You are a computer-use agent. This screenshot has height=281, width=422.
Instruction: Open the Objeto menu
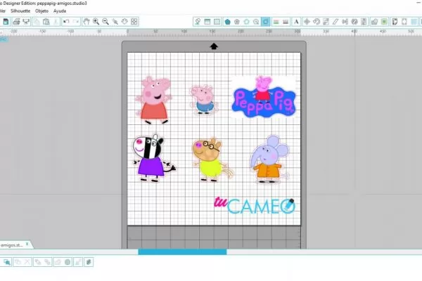point(41,11)
